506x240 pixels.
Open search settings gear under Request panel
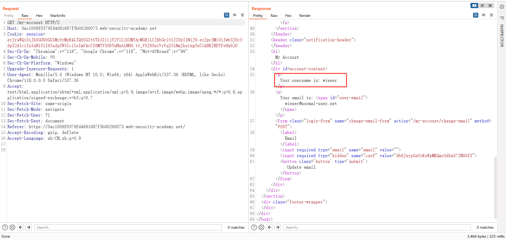pyautogui.click(x=12, y=227)
